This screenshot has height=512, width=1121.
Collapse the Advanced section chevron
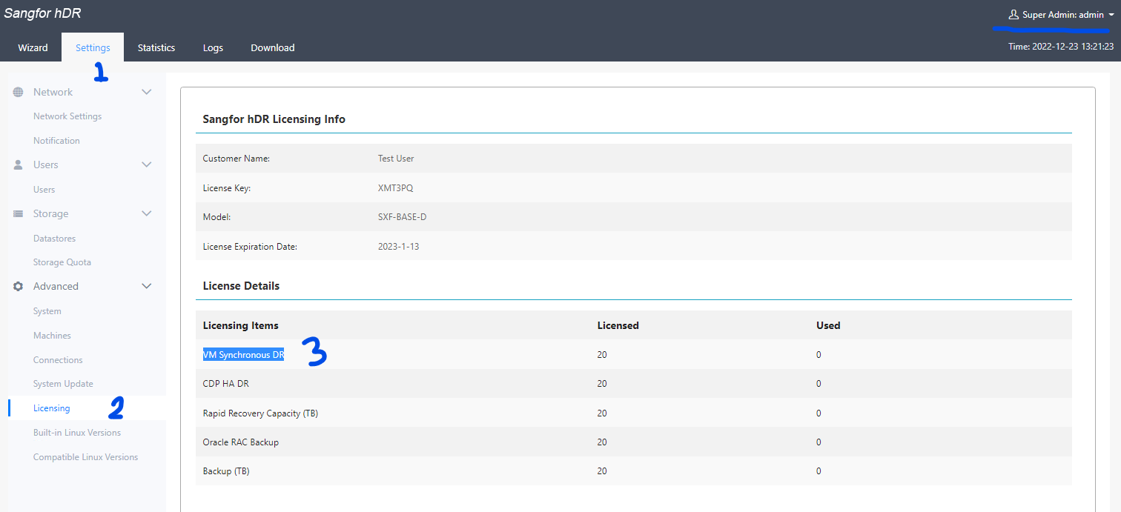click(147, 286)
